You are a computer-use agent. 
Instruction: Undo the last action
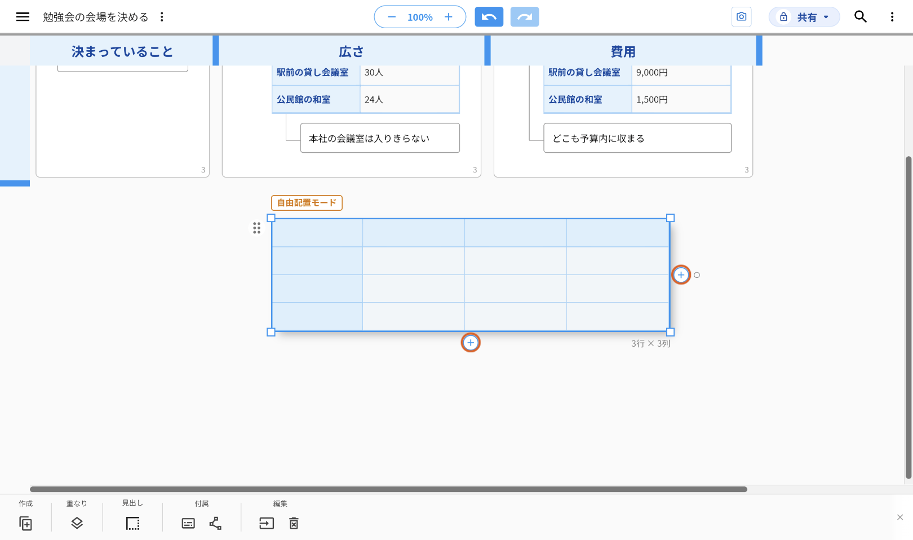click(489, 17)
